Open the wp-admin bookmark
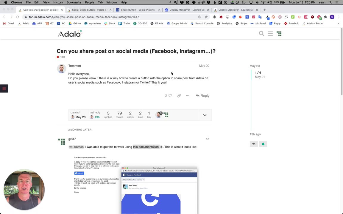This screenshot has height=214, width=343. pos(92,23)
